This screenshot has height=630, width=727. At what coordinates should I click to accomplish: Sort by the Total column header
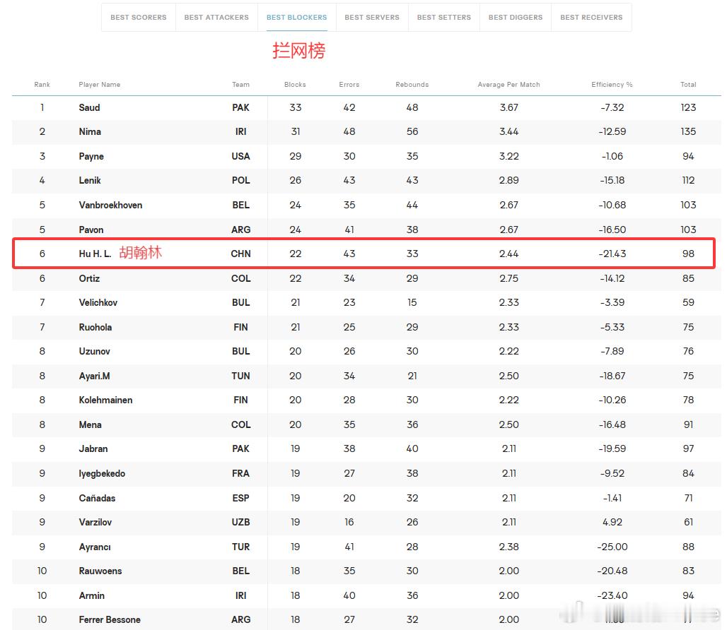click(688, 85)
